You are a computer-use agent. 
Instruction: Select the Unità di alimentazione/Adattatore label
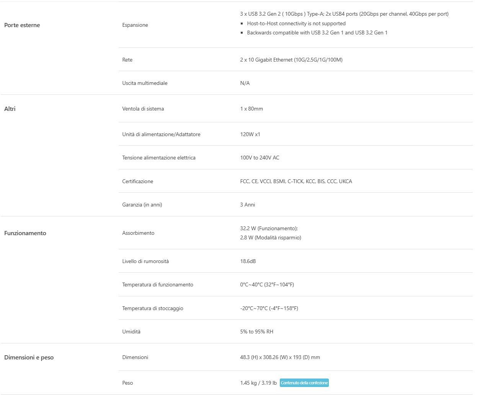click(161, 135)
